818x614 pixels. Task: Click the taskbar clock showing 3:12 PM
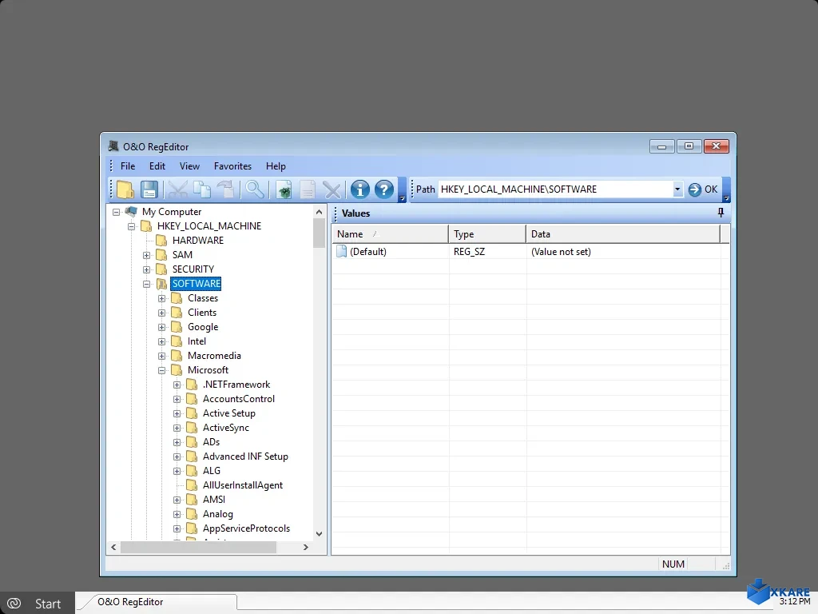pyautogui.click(x=795, y=601)
